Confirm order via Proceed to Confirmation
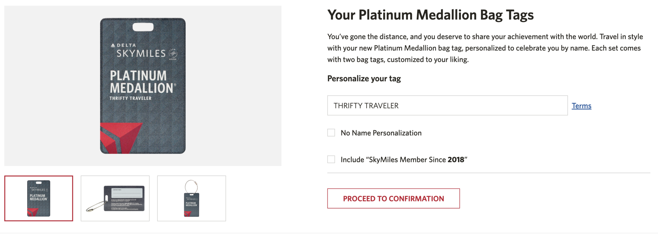This screenshot has width=658, height=238. 394,198
